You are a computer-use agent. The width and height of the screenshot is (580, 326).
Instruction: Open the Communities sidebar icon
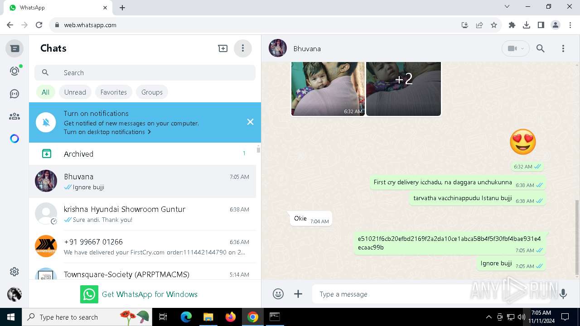(14, 116)
